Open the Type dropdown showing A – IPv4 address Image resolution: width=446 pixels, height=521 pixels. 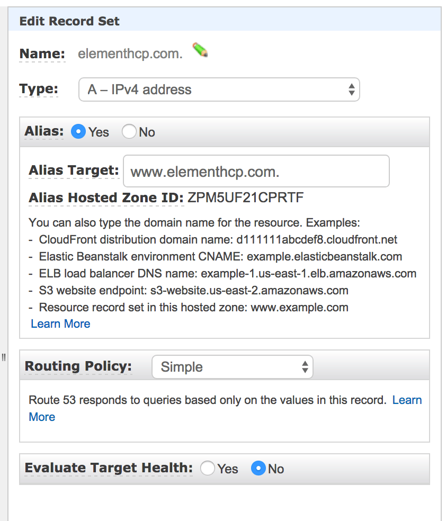click(219, 89)
